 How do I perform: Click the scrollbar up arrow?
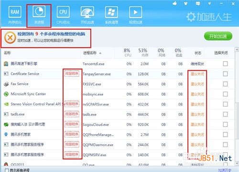[237, 50]
